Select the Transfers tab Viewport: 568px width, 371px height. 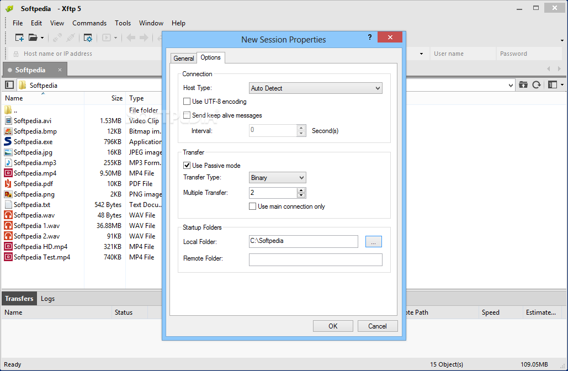[x=19, y=299]
